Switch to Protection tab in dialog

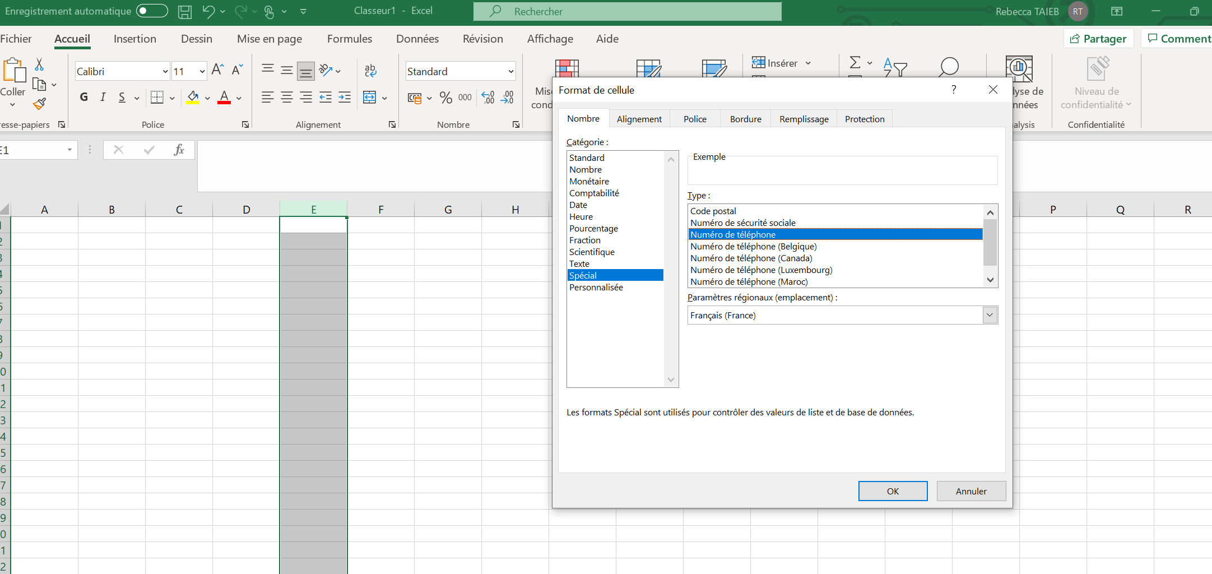865,119
